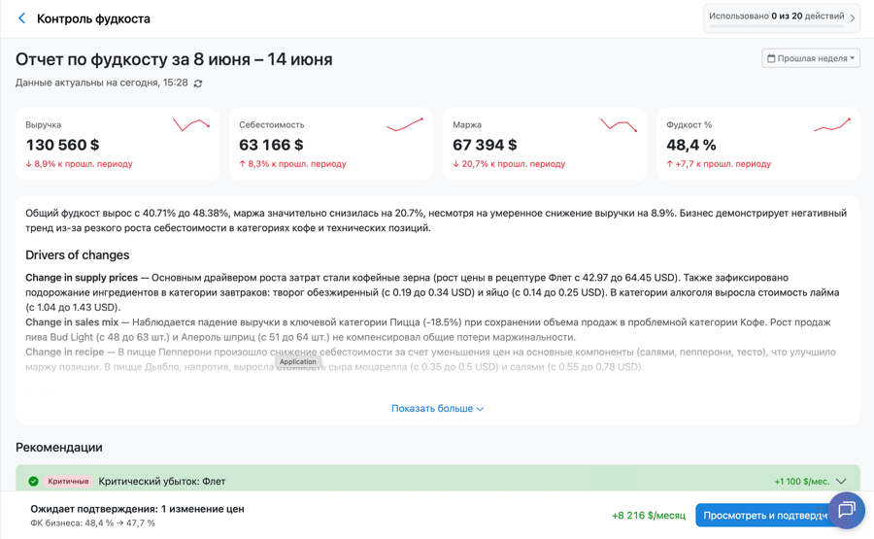Image resolution: width=874 pixels, height=539 pixels.
Task: Click the Данные актуальны на сегодня timestamp
Action: coord(101,83)
